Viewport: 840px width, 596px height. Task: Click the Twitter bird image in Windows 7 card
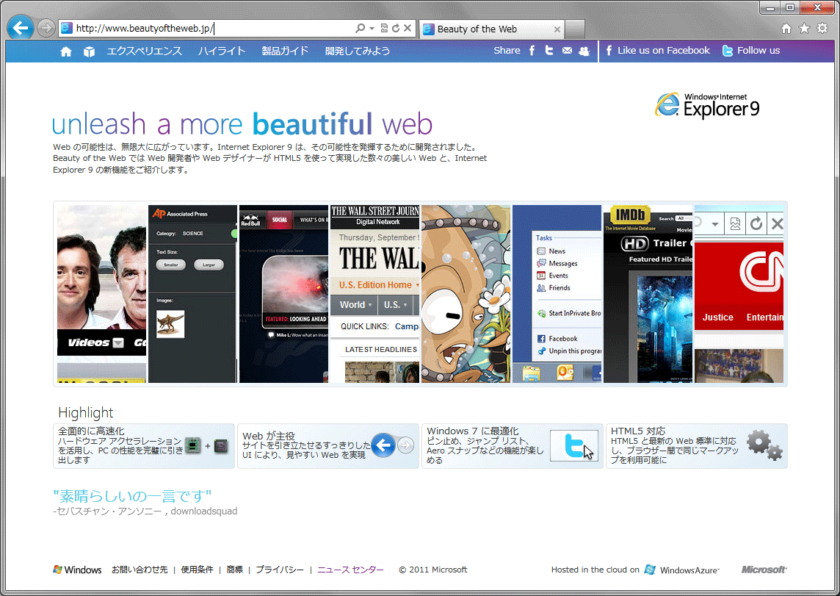coord(574,445)
